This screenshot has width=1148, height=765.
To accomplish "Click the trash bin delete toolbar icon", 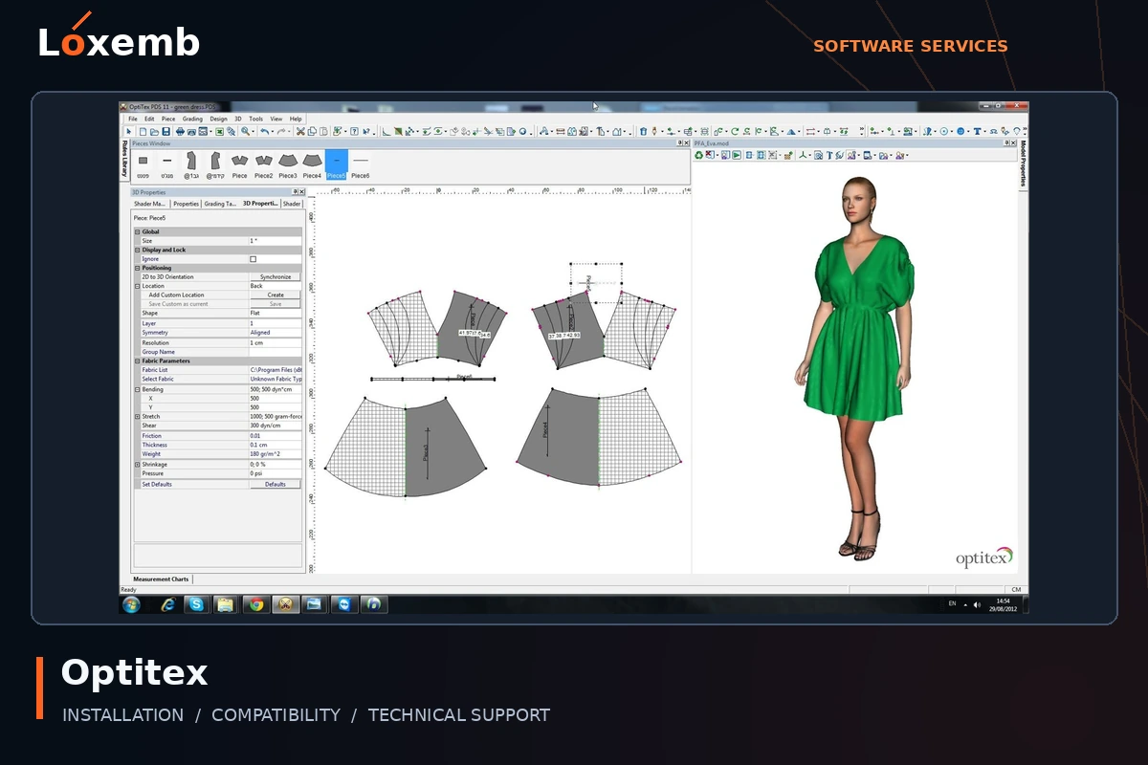I will tap(643, 131).
